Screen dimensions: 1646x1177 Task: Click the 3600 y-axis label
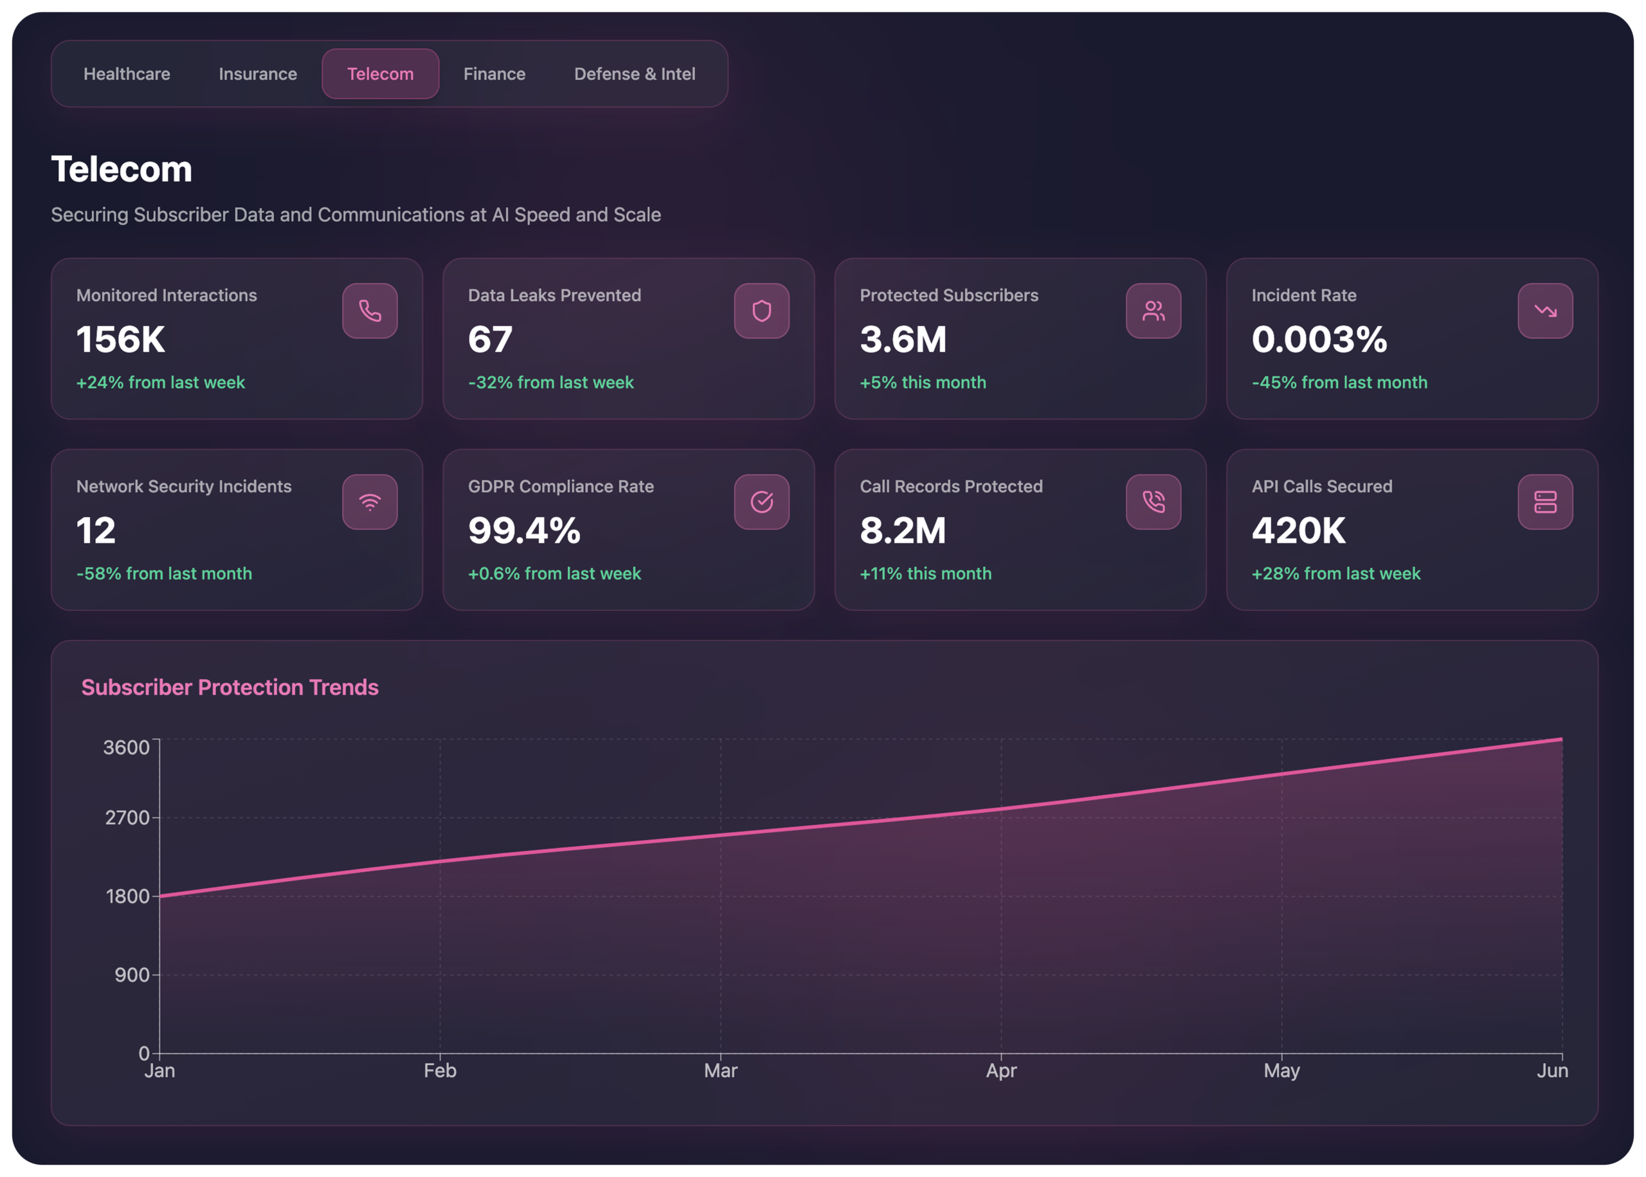coord(126,747)
